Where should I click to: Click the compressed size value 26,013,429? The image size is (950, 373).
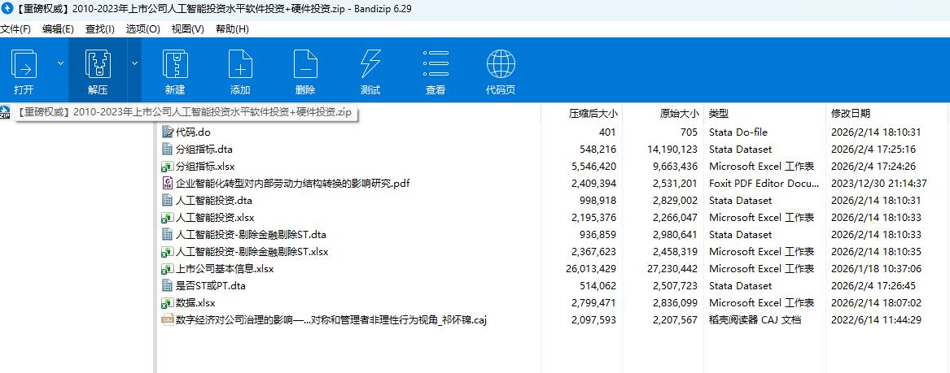591,268
